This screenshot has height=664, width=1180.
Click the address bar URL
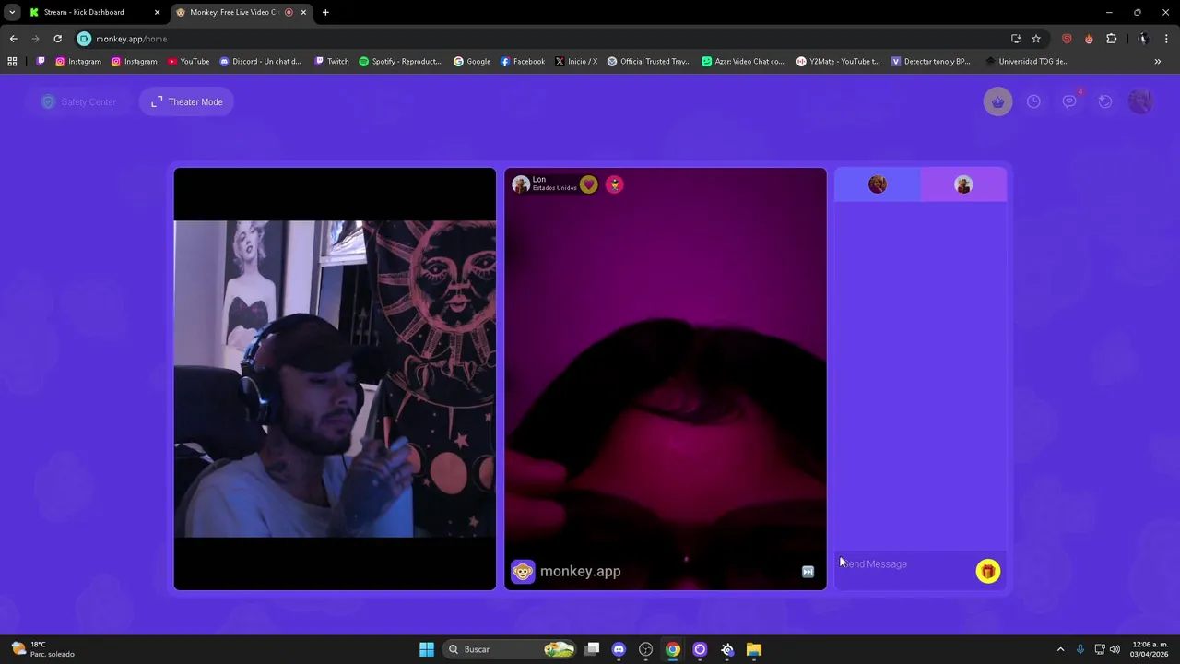132,39
